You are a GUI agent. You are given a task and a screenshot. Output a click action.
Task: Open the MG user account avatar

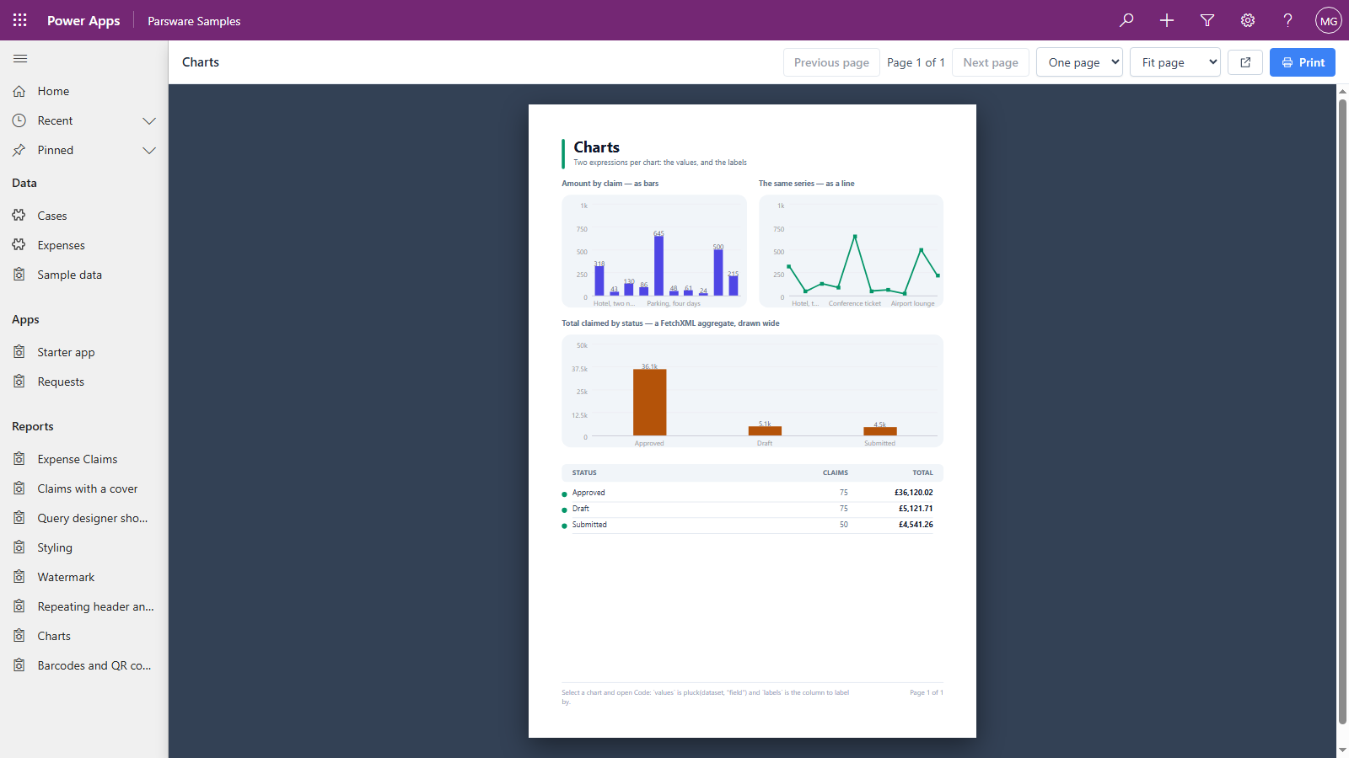(1329, 20)
